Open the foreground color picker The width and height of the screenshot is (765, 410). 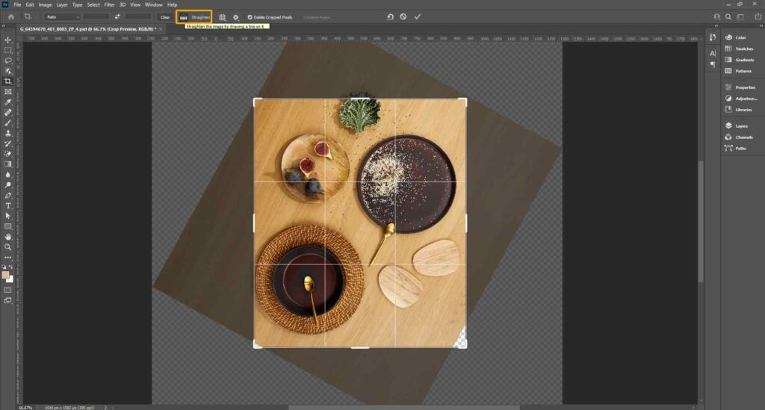5,275
